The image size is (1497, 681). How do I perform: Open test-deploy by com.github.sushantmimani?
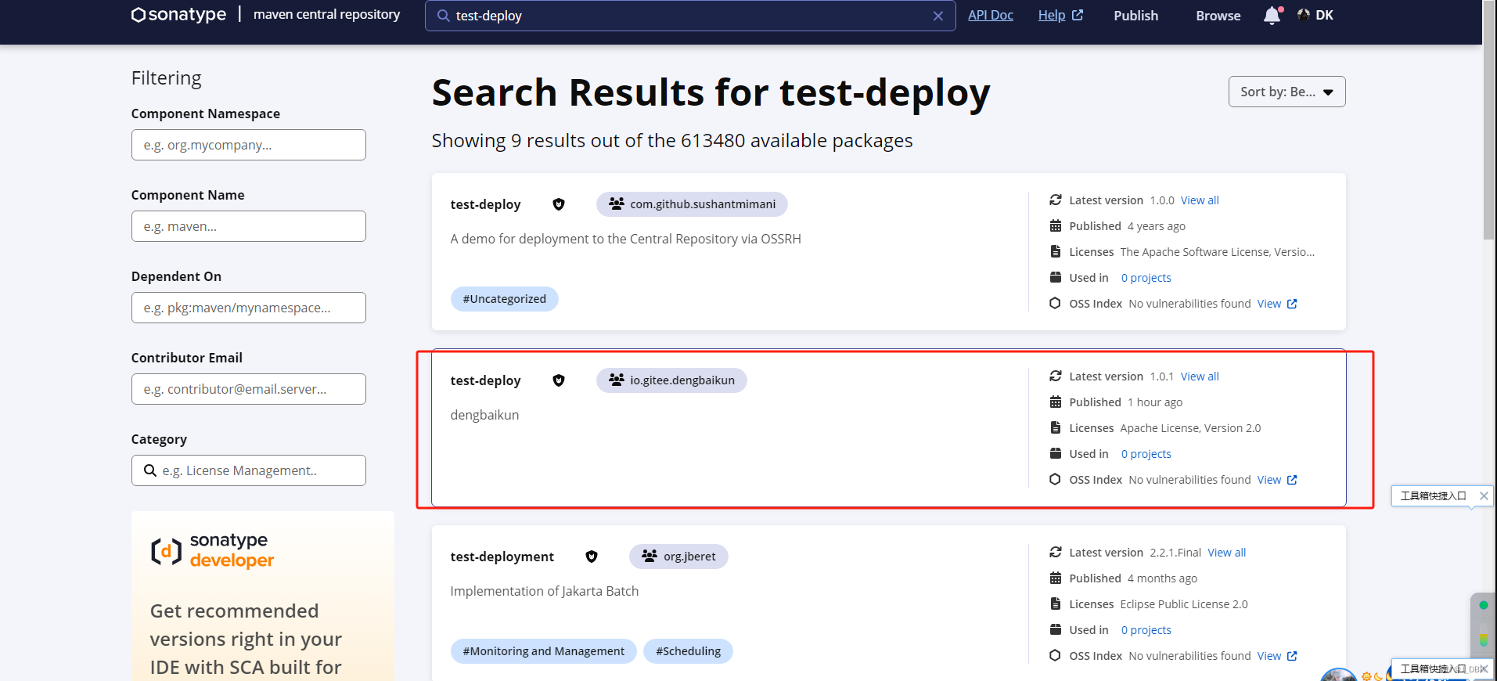[485, 204]
